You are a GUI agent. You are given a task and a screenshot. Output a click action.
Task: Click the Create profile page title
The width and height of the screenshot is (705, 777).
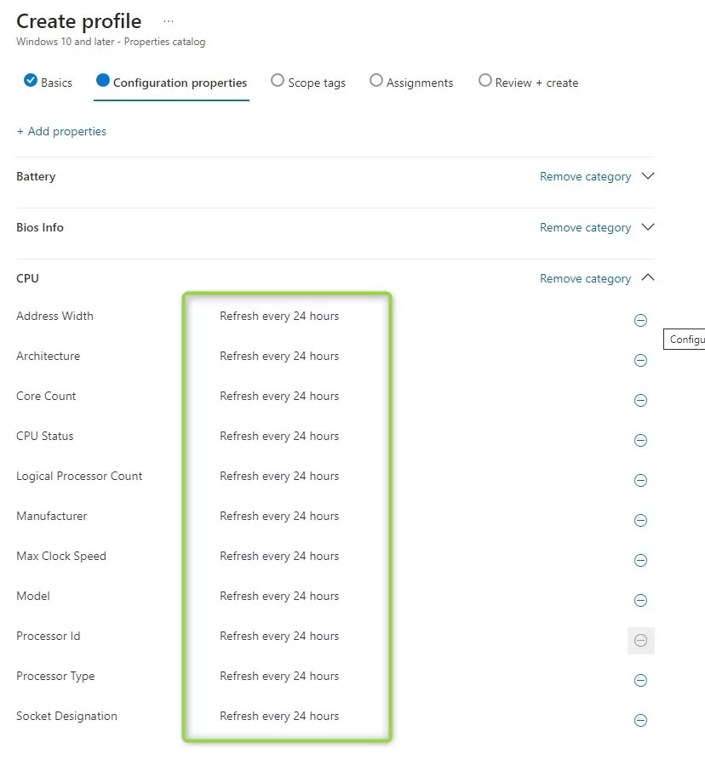coord(79,22)
